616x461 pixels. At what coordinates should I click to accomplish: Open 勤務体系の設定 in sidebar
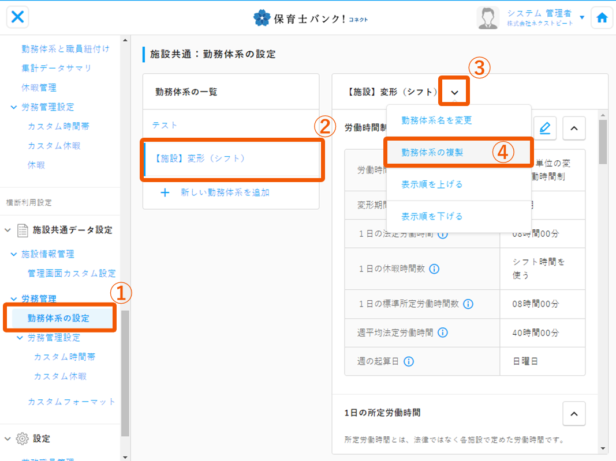coord(58,318)
